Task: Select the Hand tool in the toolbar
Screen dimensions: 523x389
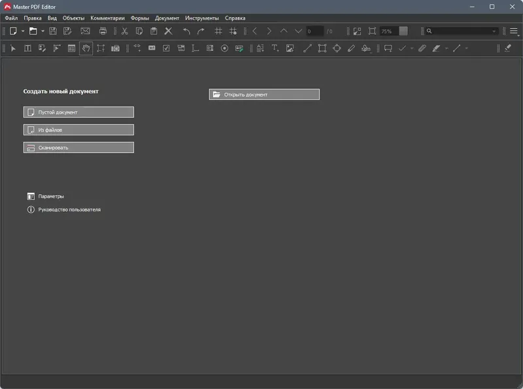Action: [86, 47]
